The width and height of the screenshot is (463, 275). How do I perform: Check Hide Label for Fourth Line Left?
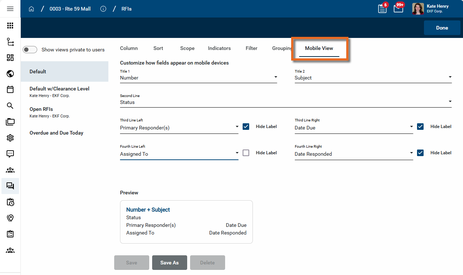point(246,153)
